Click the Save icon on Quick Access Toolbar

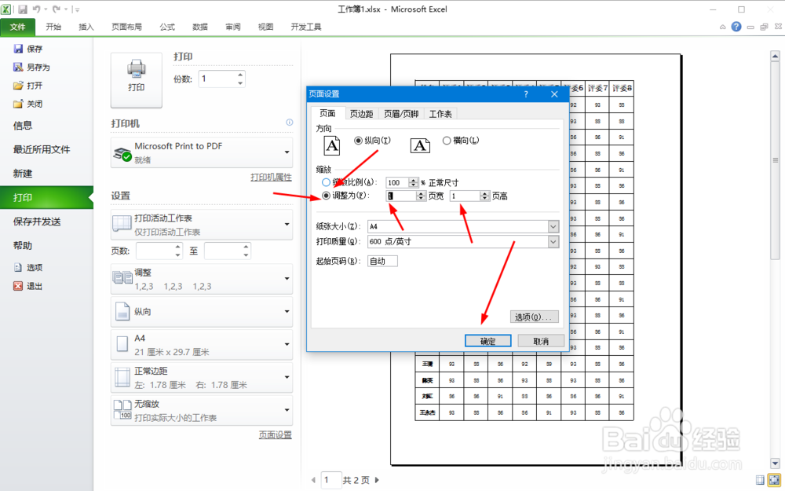click(x=23, y=9)
